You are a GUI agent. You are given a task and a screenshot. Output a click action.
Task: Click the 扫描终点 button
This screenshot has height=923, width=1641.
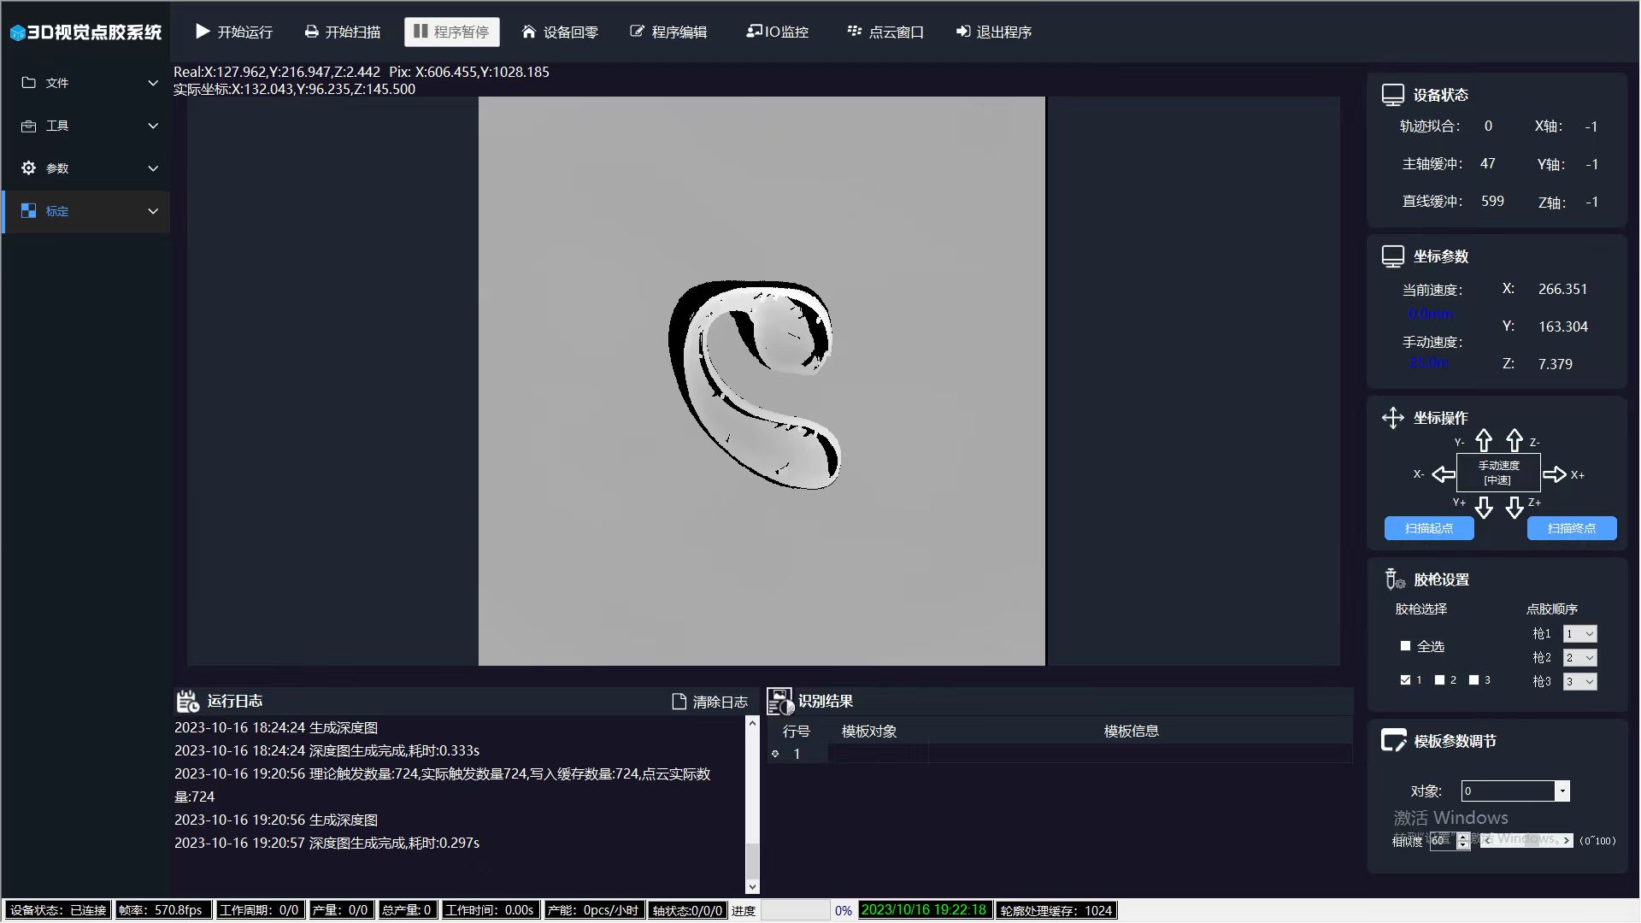[x=1572, y=528]
